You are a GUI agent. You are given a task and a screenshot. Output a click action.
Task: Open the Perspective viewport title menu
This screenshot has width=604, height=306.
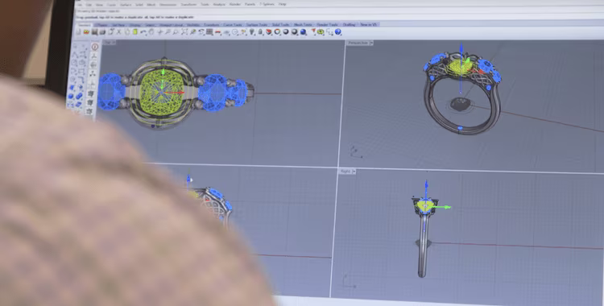tap(360, 43)
